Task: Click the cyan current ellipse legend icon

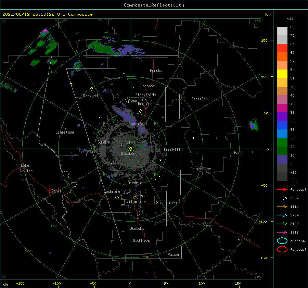Action: pos(282,241)
